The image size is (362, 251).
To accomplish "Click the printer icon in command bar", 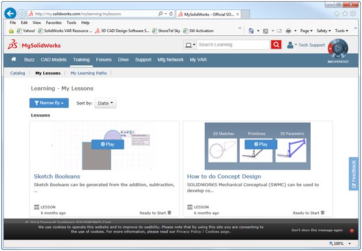I will click(288, 31).
